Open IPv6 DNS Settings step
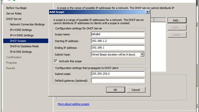199x112 pixels. pos(21,52)
